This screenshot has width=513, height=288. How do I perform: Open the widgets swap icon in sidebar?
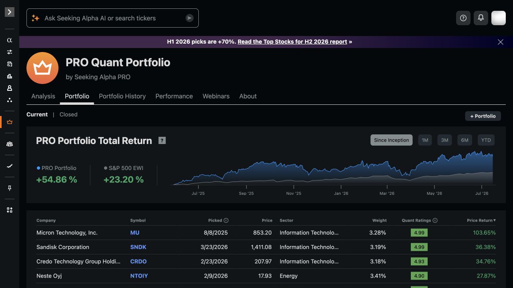pos(10,210)
